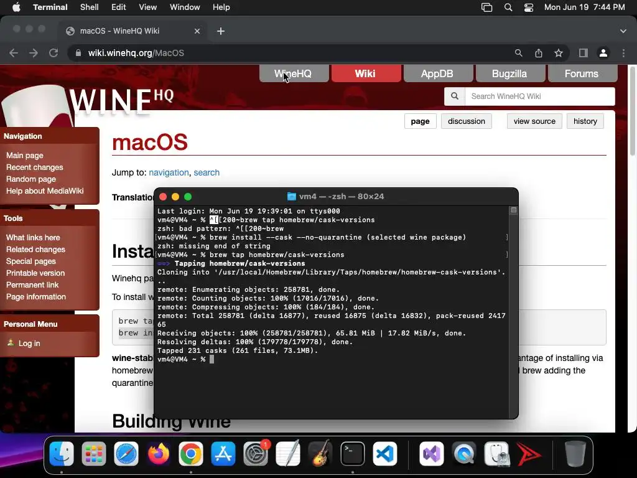Viewport: 637px width, 478px height.
Task: Open the Edit menu
Action: click(x=119, y=7)
